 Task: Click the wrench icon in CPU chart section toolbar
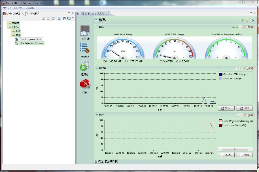tap(244, 68)
